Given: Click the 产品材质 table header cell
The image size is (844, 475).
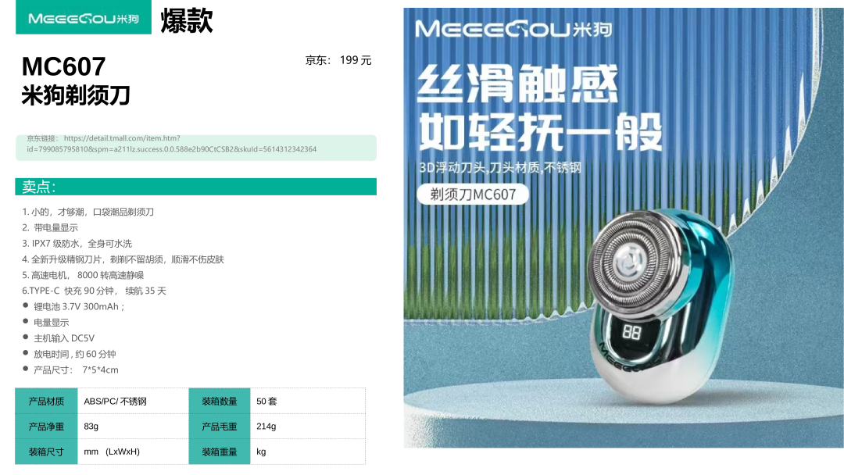Looking at the screenshot, I should coord(46,401).
